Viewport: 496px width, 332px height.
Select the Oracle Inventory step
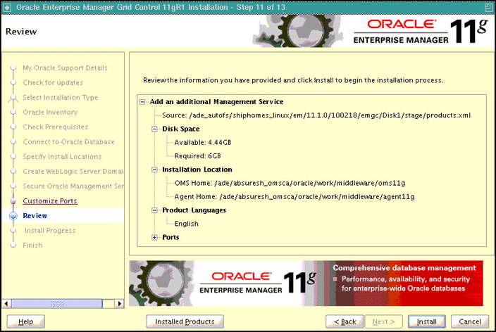click(50, 113)
